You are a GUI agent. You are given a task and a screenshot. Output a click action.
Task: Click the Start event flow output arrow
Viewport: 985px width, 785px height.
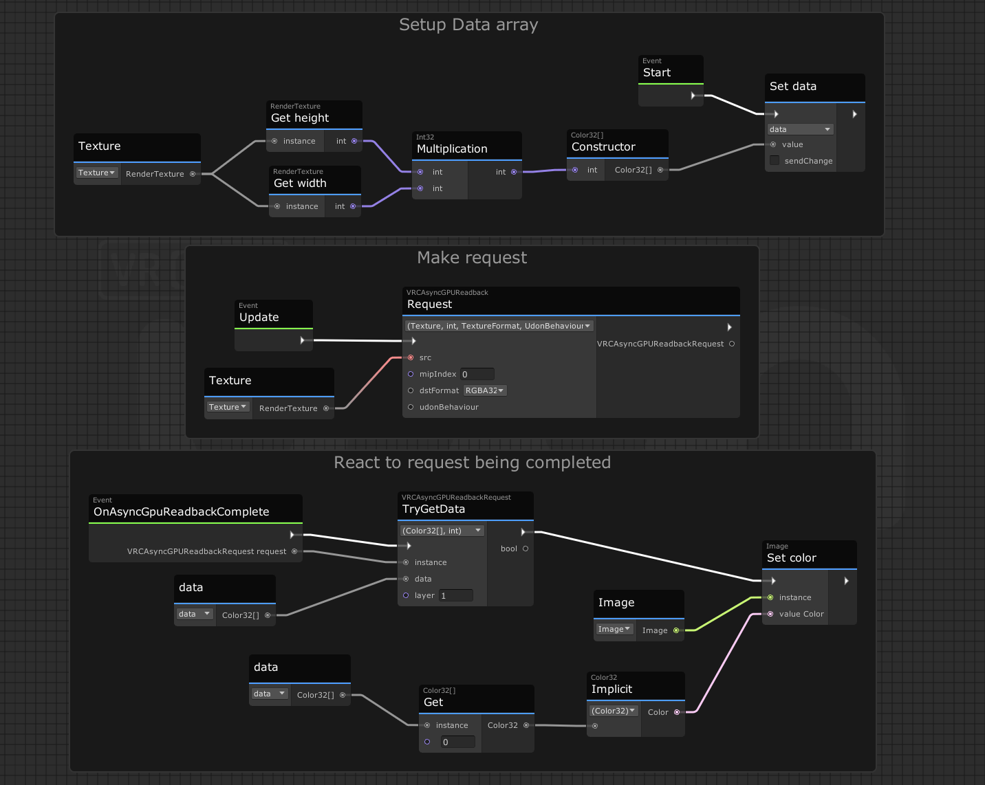(x=693, y=96)
